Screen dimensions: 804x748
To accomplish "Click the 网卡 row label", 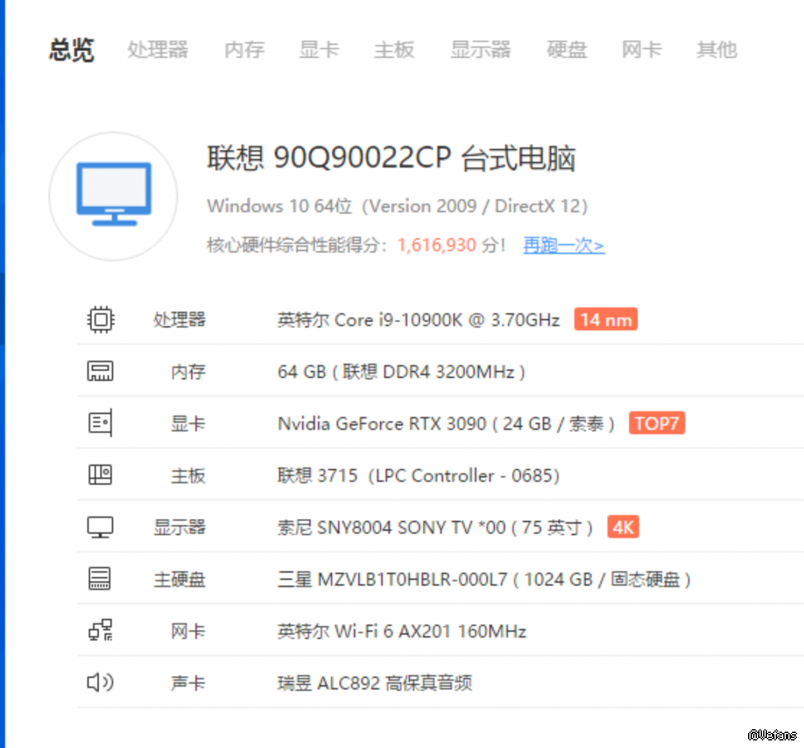I will tap(188, 631).
